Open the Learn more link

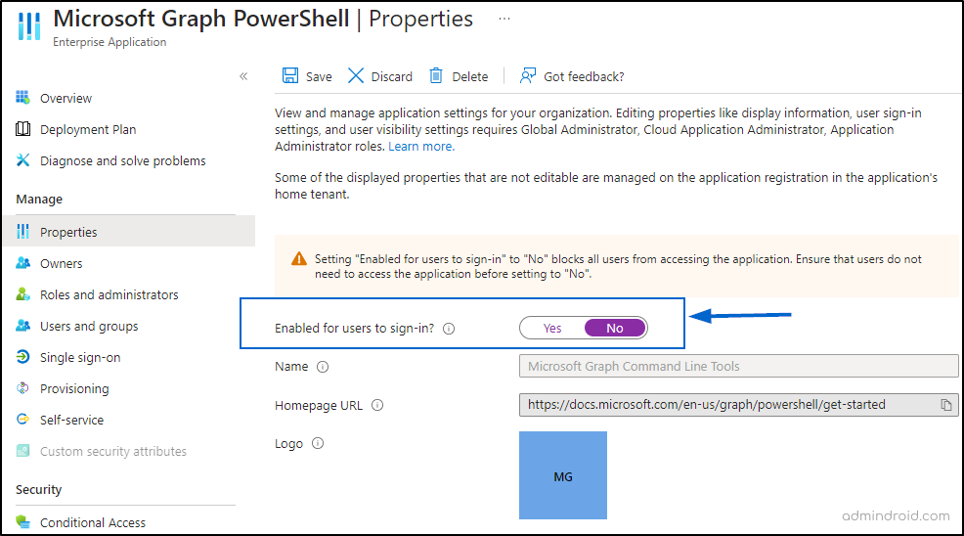[421, 147]
